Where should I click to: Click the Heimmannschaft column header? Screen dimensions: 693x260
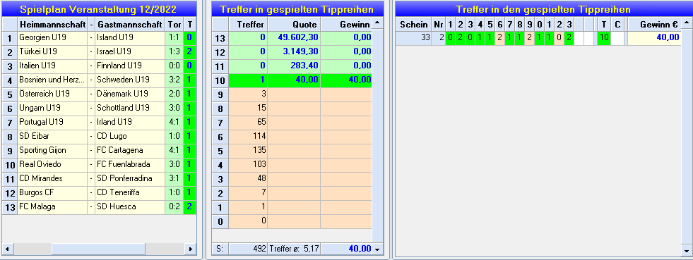(52, 23)
